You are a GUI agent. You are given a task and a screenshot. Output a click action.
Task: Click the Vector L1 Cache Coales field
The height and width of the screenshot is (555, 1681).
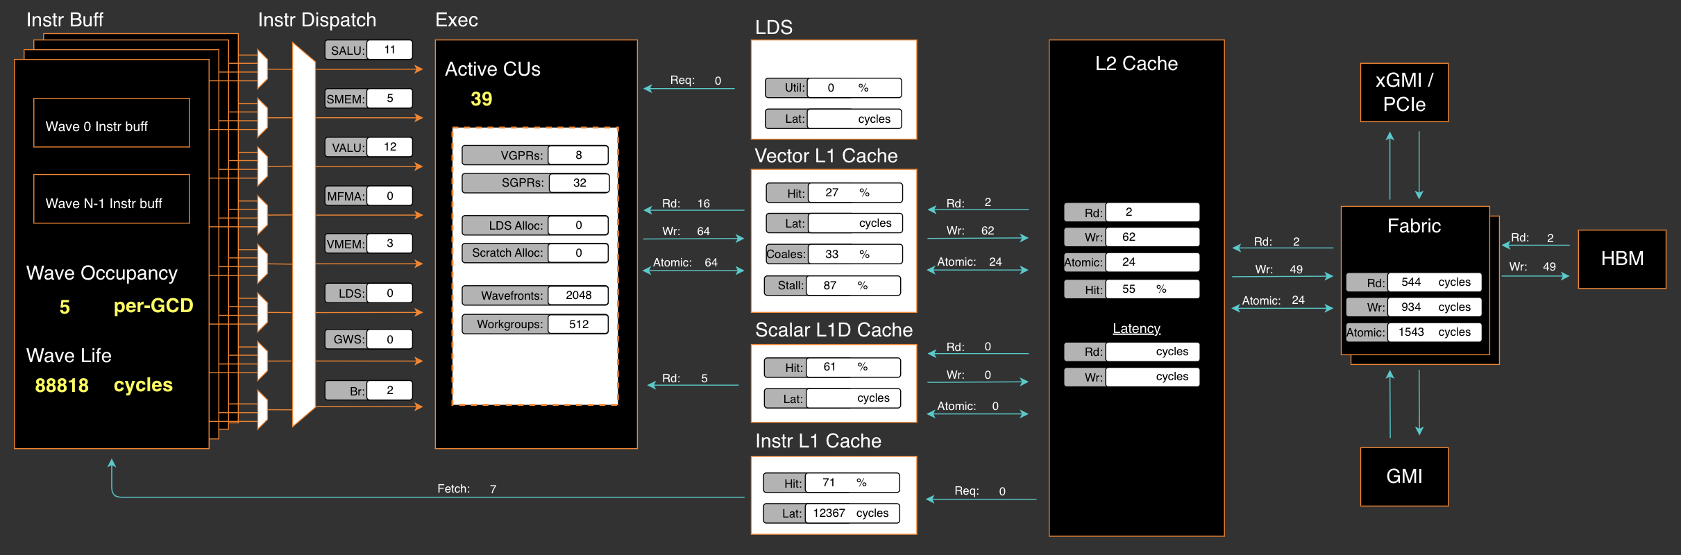pyautogui.click(x=854, y=255)
